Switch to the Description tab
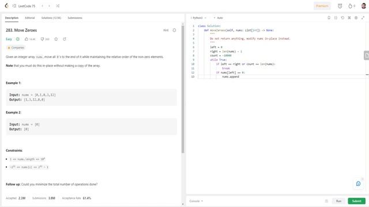369x207 pixels. coord(12,18)
